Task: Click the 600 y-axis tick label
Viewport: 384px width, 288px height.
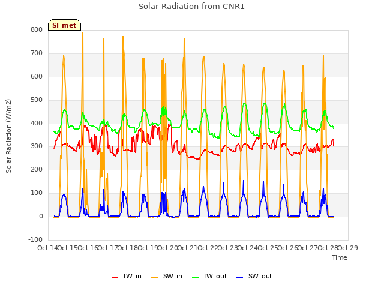Action: [x=37, y=76]
